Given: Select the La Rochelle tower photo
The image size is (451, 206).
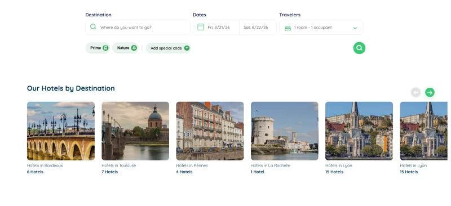Looking at the screenshot, I should [x=285, y=131].
